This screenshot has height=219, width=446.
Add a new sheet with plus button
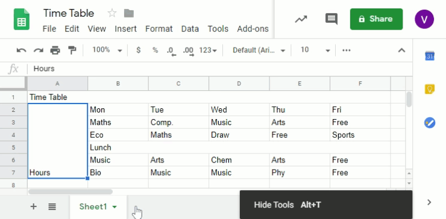[x=34, y=206]
